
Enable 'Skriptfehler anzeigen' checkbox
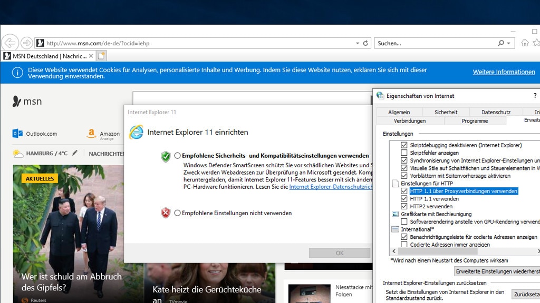[404, 153]
